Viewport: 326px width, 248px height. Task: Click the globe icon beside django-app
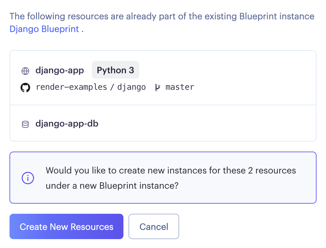[x=26, y=71]
